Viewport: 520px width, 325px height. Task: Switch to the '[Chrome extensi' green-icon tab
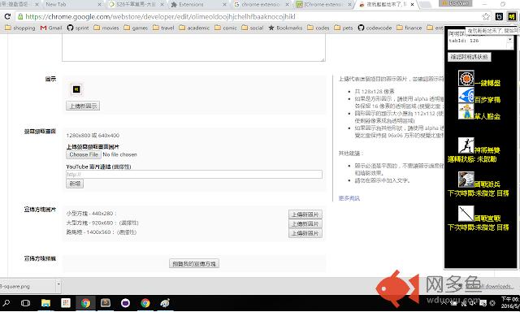[324, 4]
